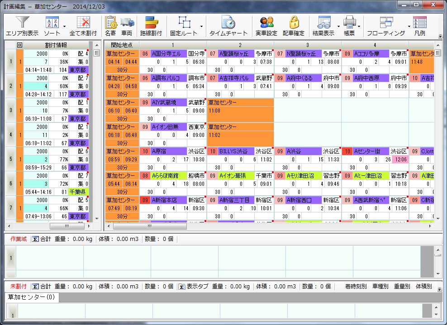447x325 pixels.
Task: Expand the 結果表示 dropdown arrow
Action: click(338, 26)
